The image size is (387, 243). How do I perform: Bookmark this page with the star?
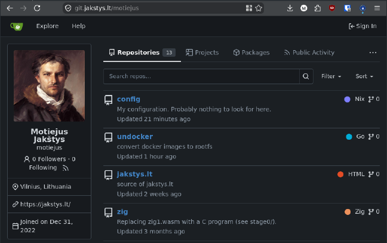tap(259, 8)
